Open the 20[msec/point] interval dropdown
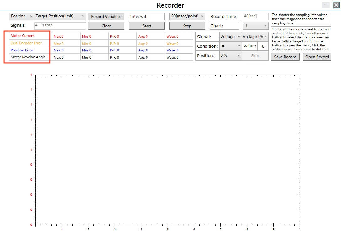 (187, 16)
